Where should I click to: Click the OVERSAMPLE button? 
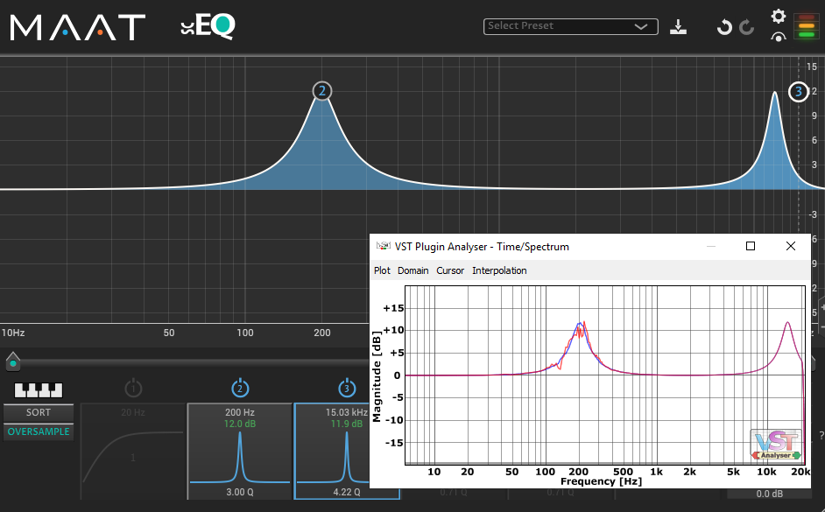39,431
